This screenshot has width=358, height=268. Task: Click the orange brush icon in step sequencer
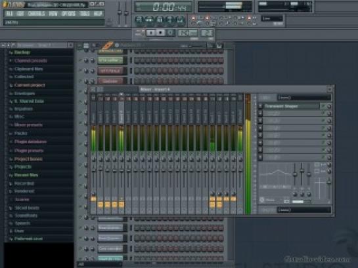click(107, 45)
